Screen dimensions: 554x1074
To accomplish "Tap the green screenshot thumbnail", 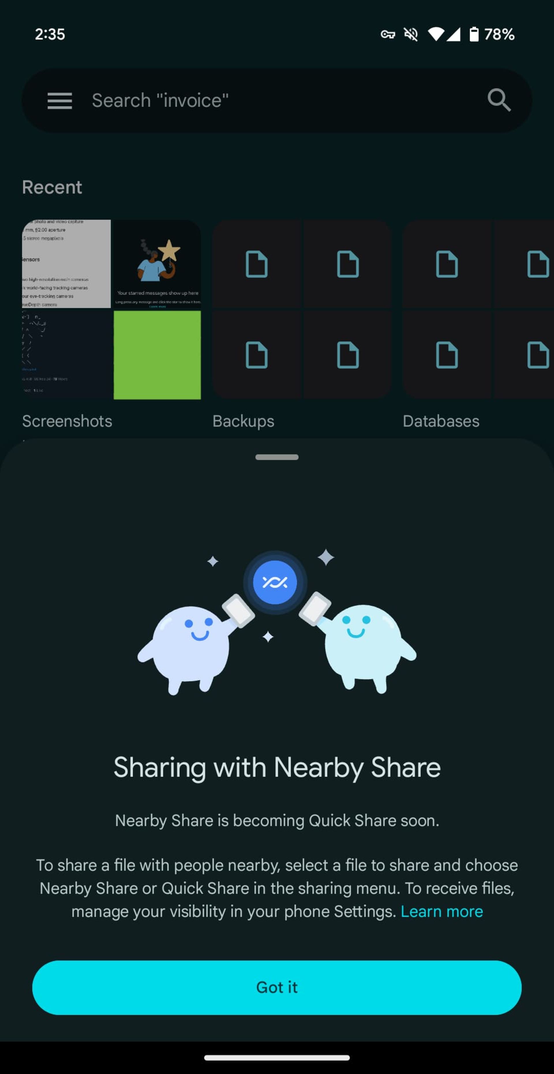I will (157, 356).
